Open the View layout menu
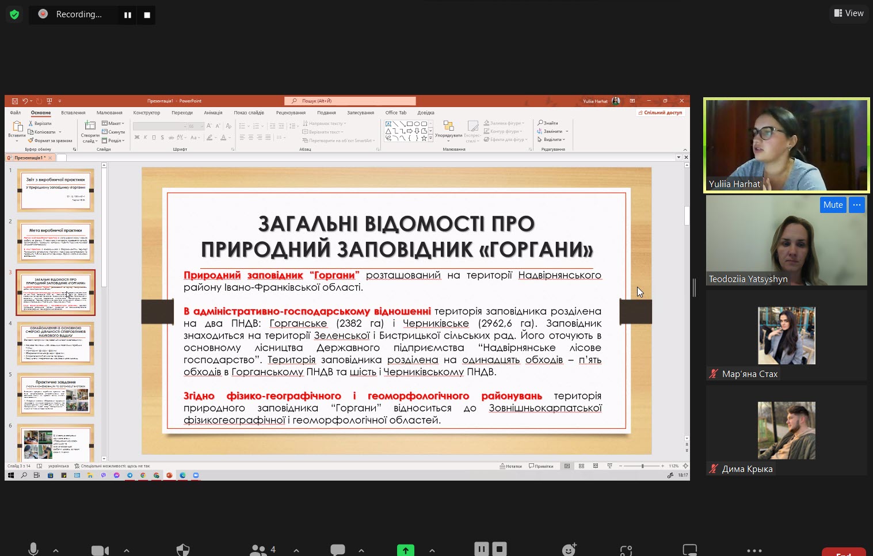Viewport: 873px width, 556px height. pos(849,13)
